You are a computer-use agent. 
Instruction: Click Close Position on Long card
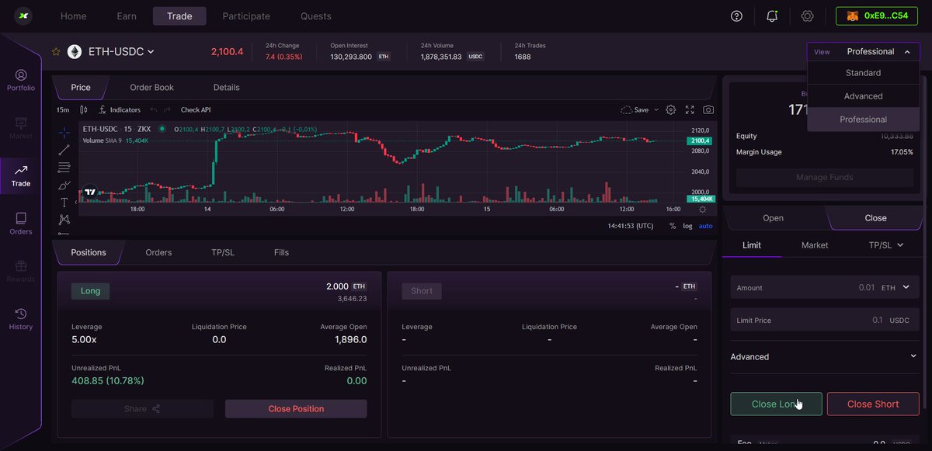(296, 409)
